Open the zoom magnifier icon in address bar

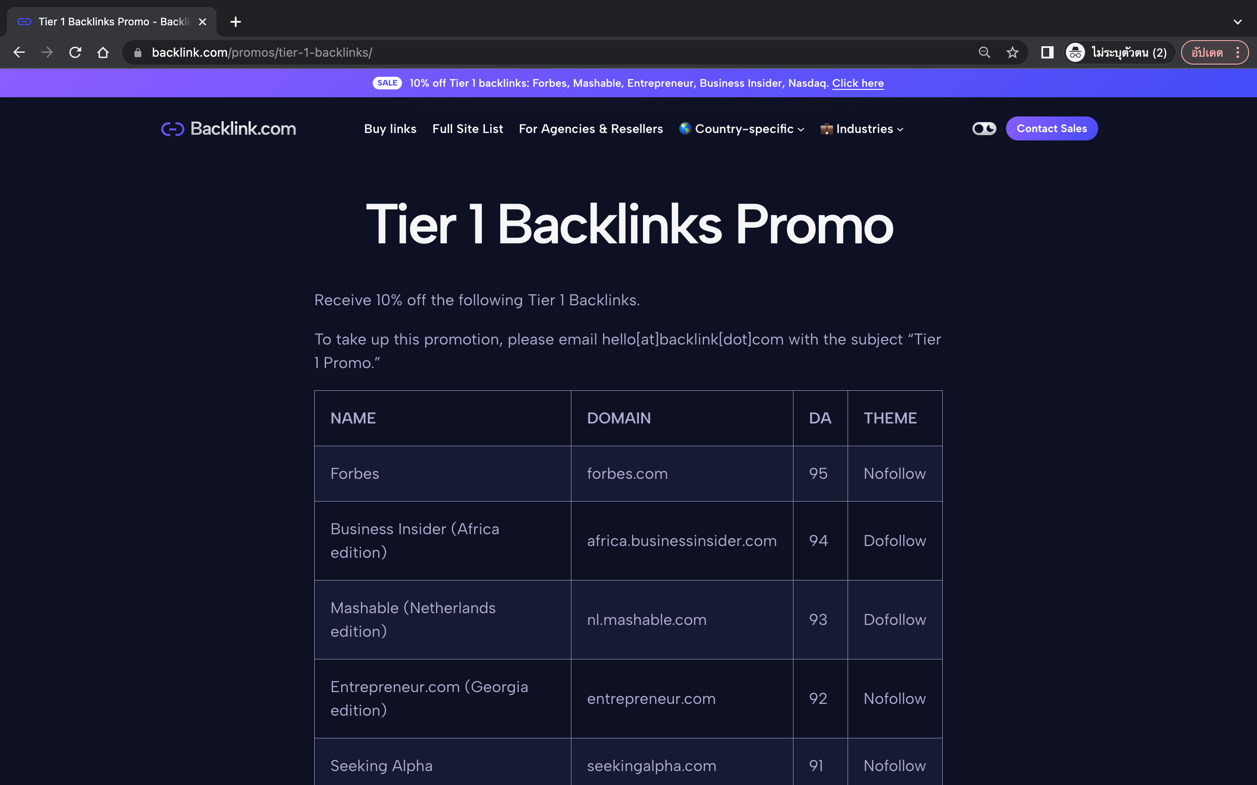point(984,52)
